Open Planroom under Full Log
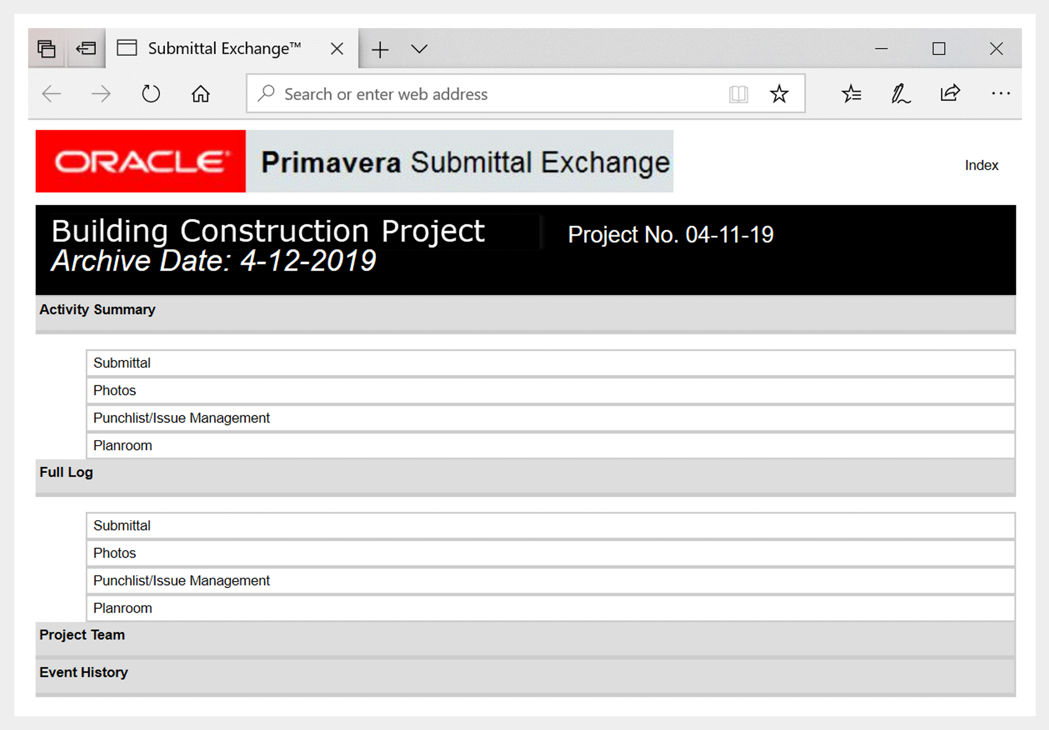The height and width of the screenshot is (730, 1049). 123,608
